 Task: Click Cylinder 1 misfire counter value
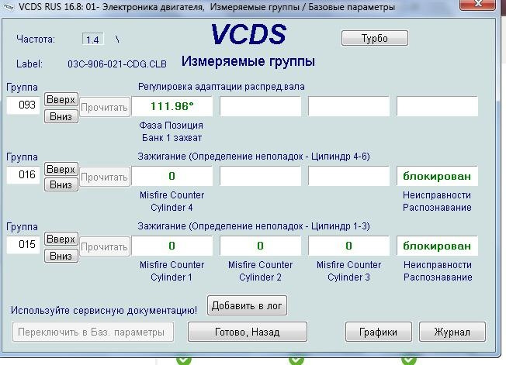tap(172, 246)
